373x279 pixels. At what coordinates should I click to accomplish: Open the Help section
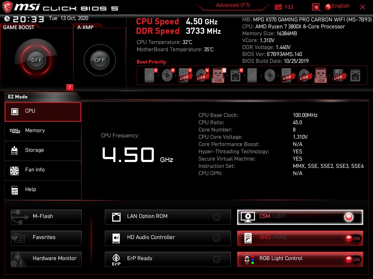(43, 190)
